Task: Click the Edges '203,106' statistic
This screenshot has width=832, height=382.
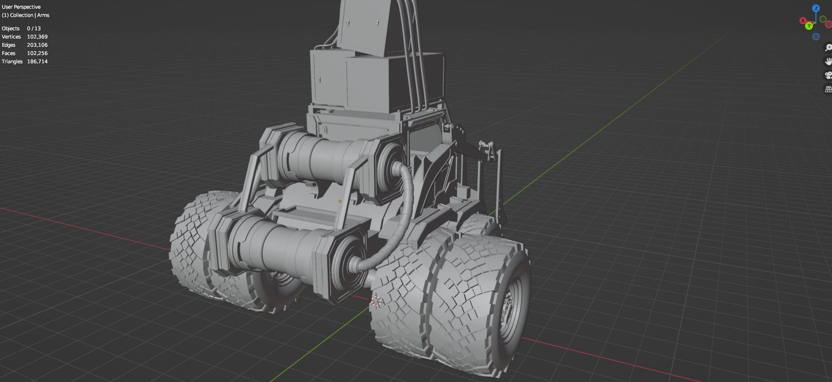Action: point(37,45)
